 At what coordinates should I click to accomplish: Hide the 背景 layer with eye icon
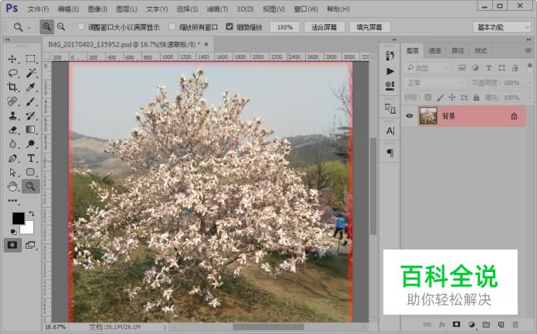(410, 115)
